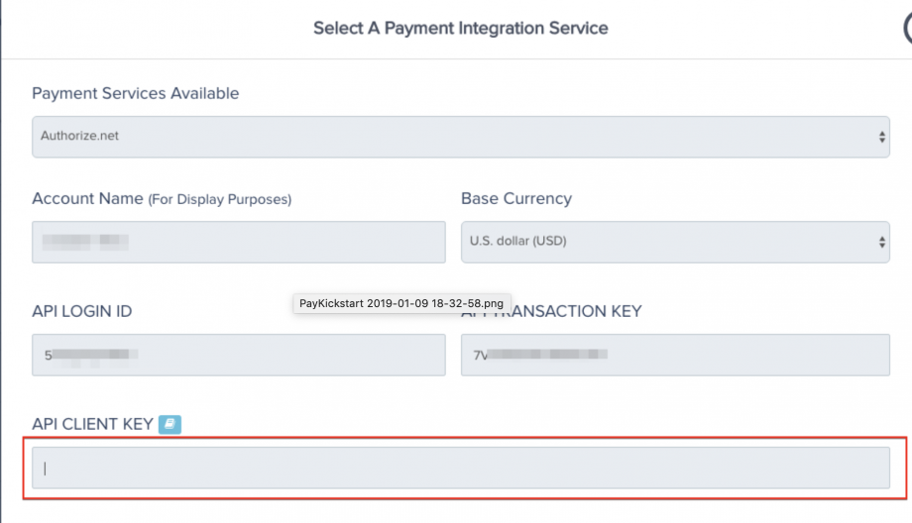The image size is (912, 523).
Task: Click the PayKickstart filename tooltip
Action: (x=401, y=303)
